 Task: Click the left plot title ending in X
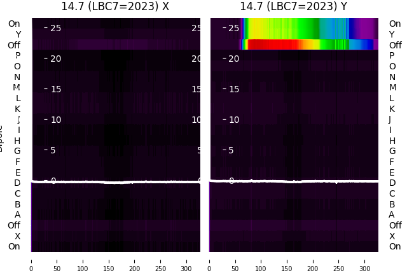pos(115,6)
